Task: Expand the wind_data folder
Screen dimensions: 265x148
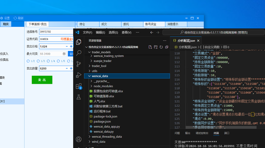Action: click(89, 142)
